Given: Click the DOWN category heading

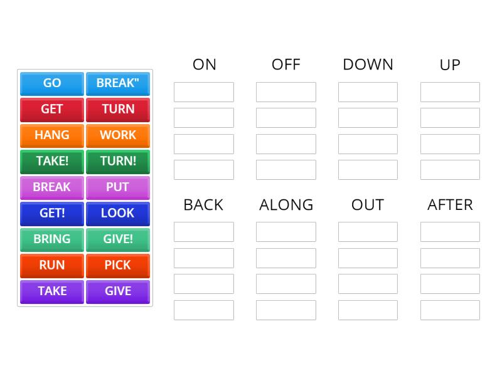Looking at the screenshot, I should 368,64.
